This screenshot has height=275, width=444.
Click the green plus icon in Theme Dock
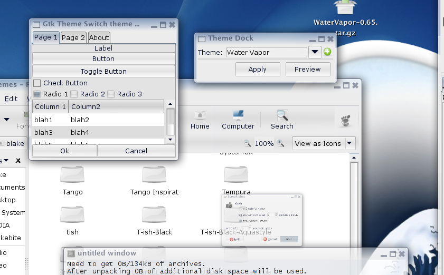click(x=327, y=52)
